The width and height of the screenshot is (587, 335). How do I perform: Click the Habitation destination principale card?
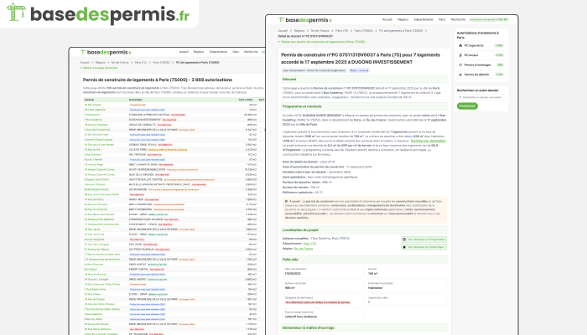(406, 286)
